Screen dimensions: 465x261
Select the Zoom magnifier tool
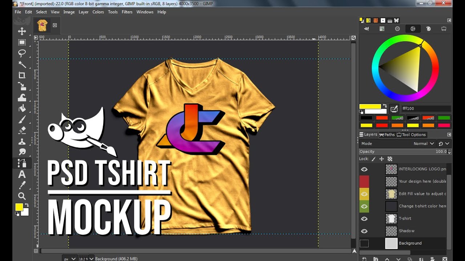click(22, 196)
